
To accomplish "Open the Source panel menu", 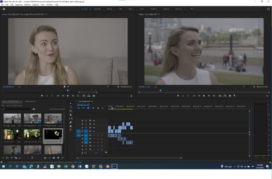I will [46, 14].
